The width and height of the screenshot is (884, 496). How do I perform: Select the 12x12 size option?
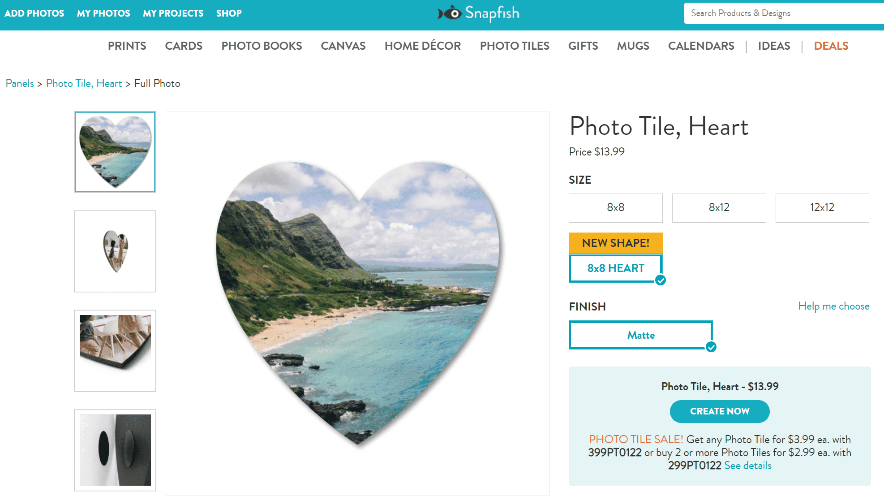[x=822, y=208]
